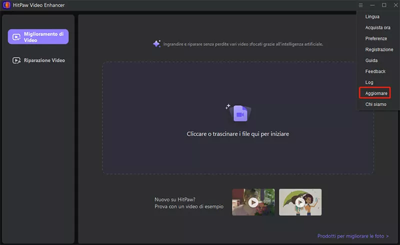Open Chi siamo from the menu

pos(376,104)
